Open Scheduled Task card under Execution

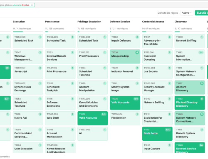28,41
